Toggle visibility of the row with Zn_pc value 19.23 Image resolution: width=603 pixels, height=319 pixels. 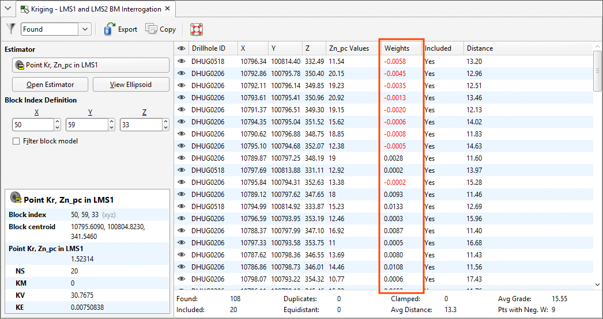(181, 85)
